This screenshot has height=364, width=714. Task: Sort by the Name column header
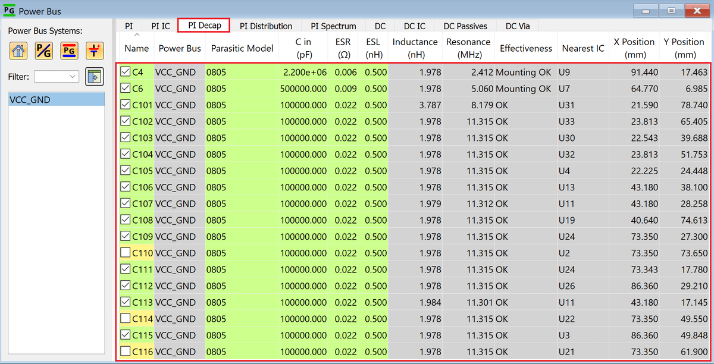(137, 48)
